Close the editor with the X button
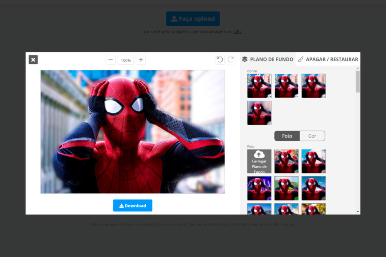The width and height of the screenshot is (386, 257). tap(33, 60)
